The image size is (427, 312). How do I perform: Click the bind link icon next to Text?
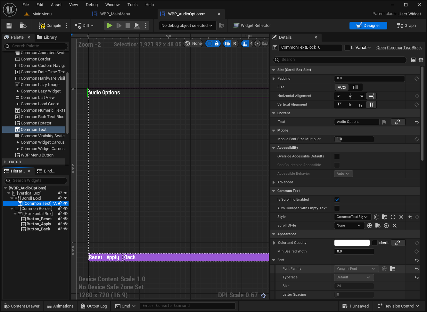point(398,122)
